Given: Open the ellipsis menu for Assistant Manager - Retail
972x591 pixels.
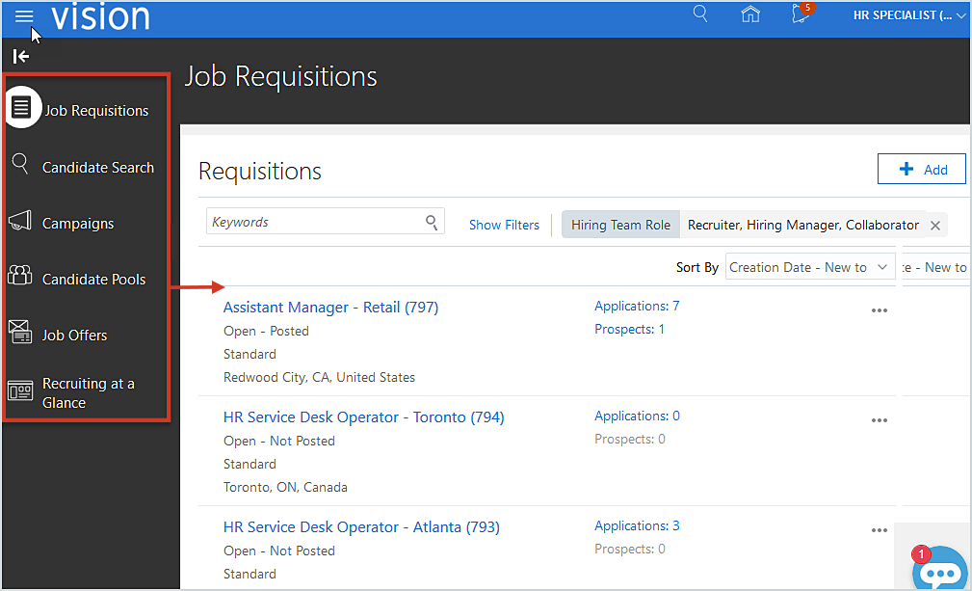Looking at the screenshot, I should (879, 310).
